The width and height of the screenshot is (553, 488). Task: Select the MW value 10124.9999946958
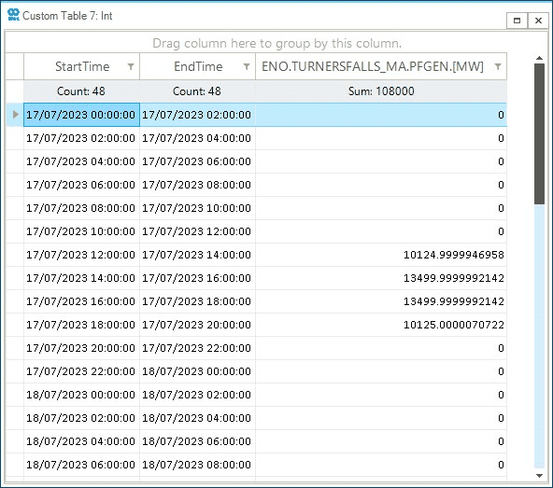click(x=381, y=255)
